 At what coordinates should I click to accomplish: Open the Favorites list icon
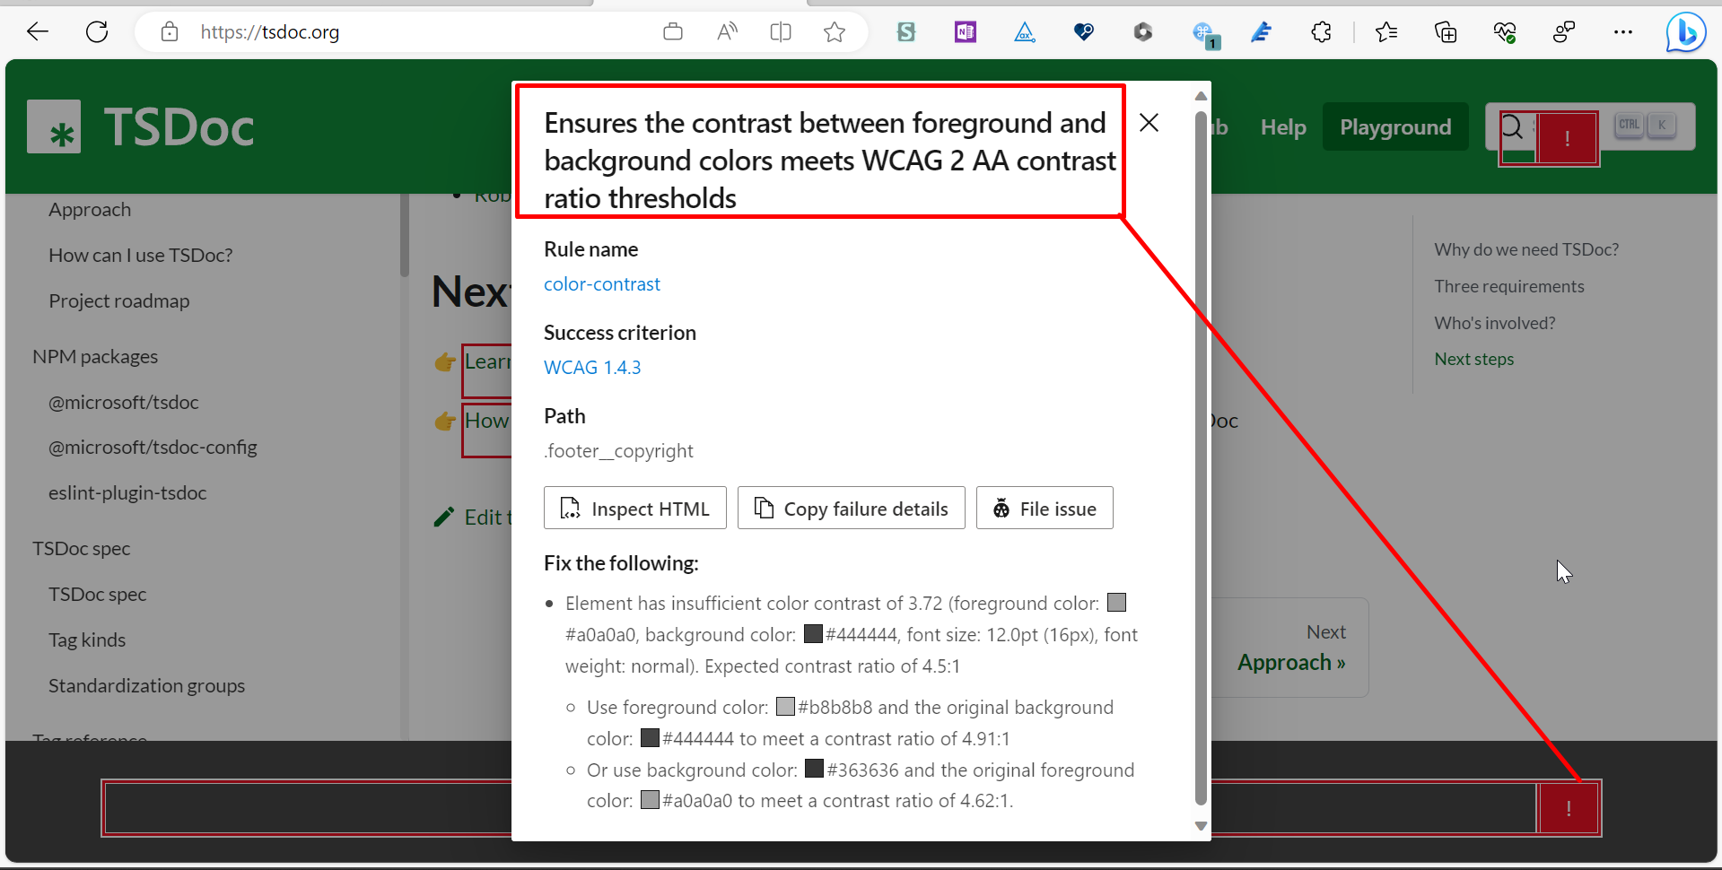[1386, 32]
